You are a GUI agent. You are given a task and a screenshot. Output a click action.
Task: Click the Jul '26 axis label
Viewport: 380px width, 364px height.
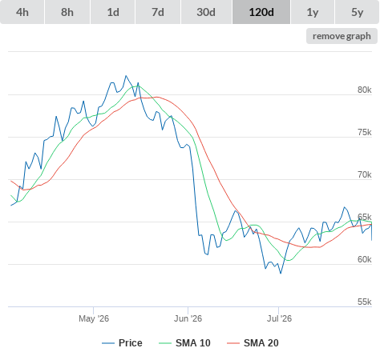279,318
